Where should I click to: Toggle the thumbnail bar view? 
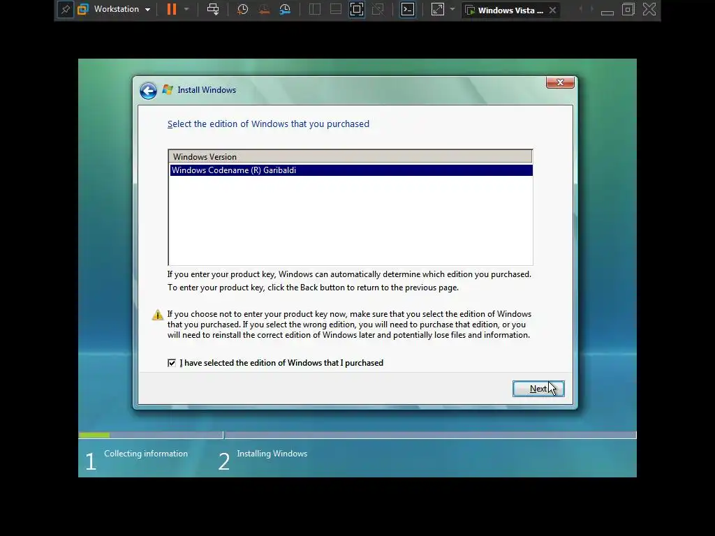(336, 10)
